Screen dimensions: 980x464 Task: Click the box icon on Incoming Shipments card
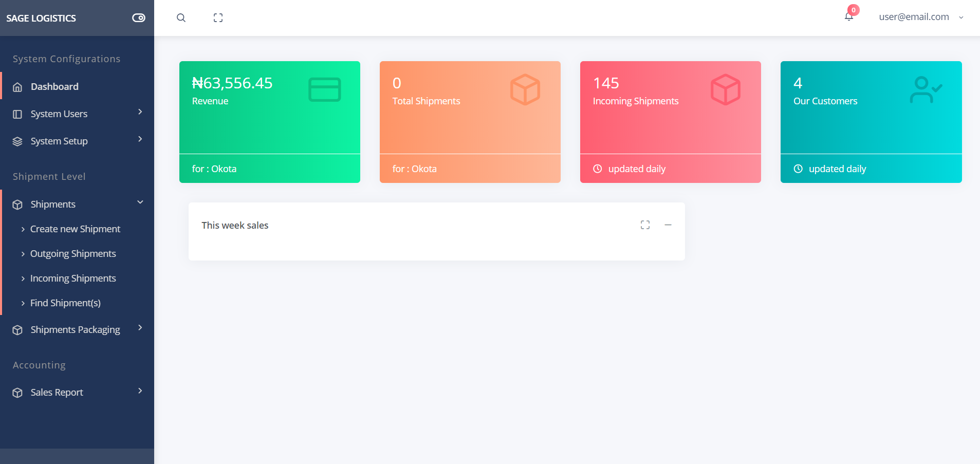[725, 89]
